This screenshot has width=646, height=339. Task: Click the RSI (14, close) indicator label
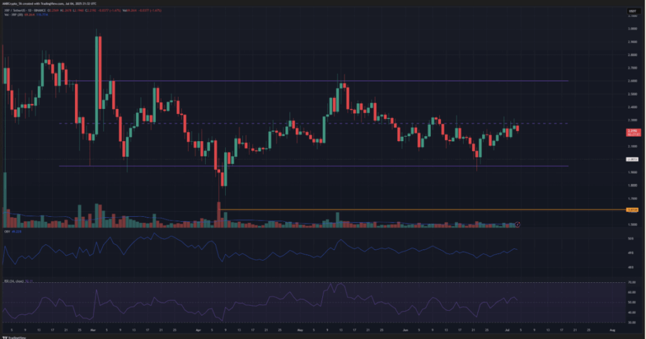coord(13,282)
